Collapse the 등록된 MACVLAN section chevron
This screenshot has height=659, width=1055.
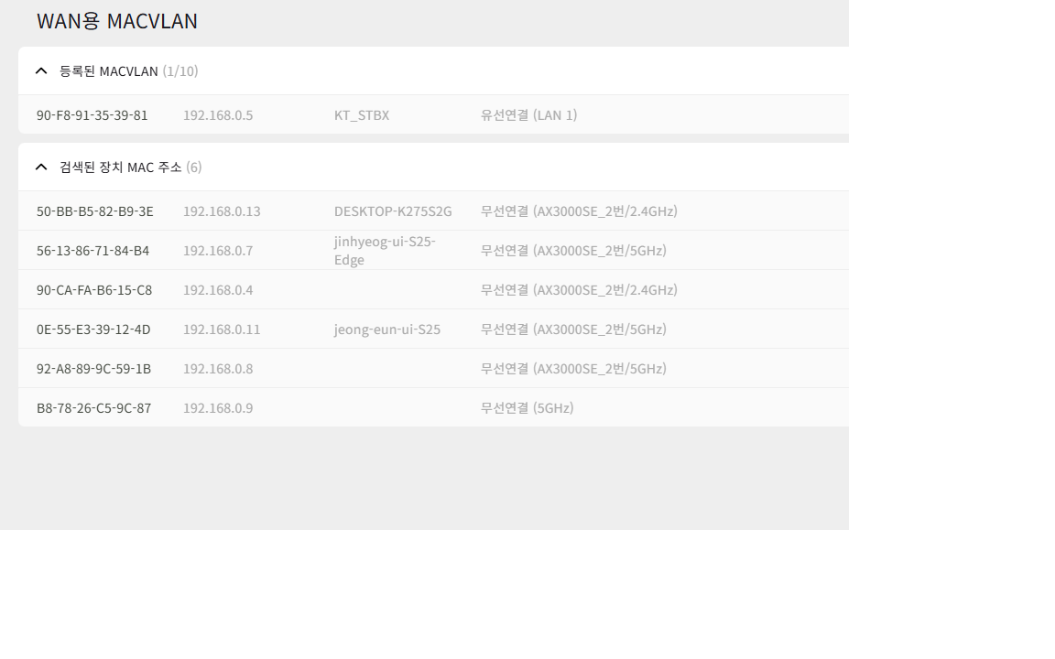(x=41, y=70)
